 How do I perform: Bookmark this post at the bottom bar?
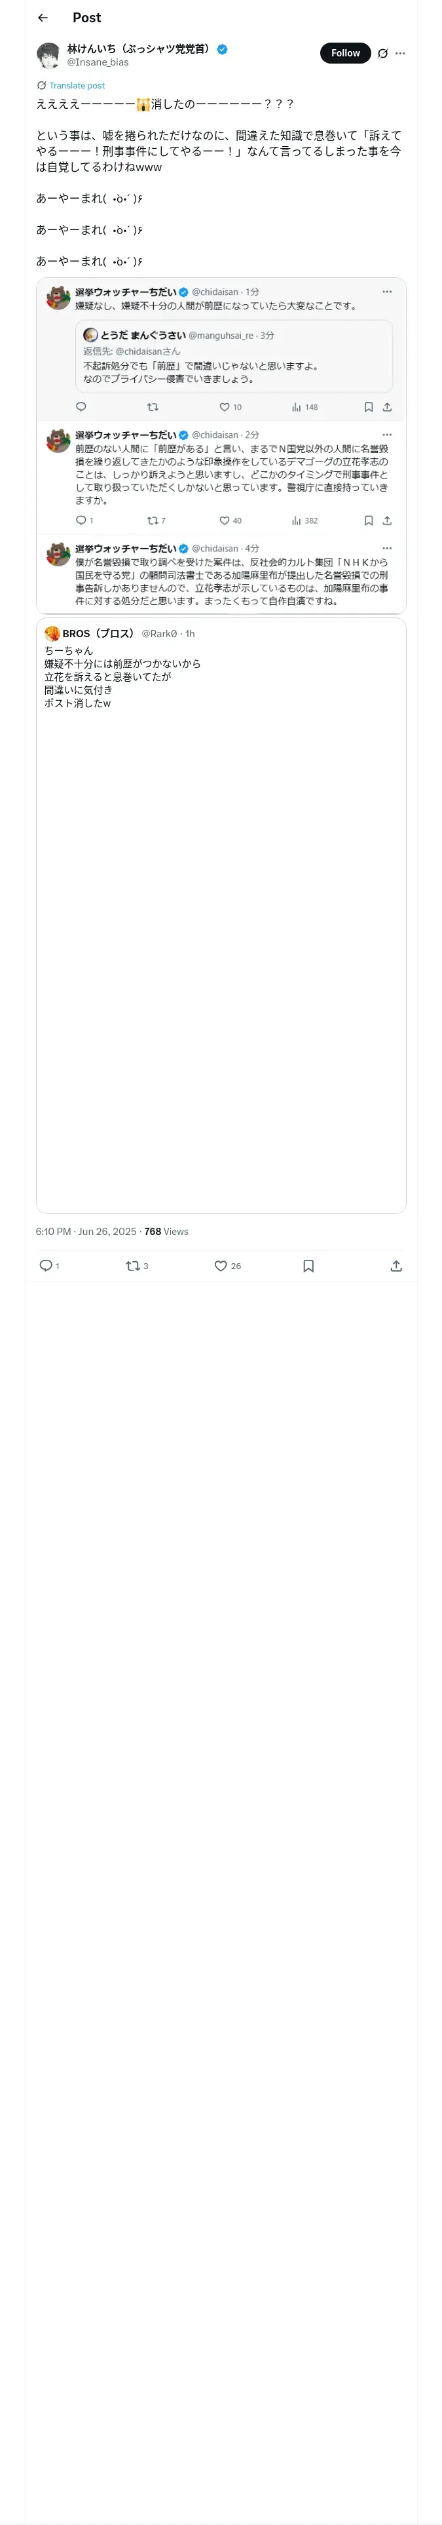(x=308, y=1265)
